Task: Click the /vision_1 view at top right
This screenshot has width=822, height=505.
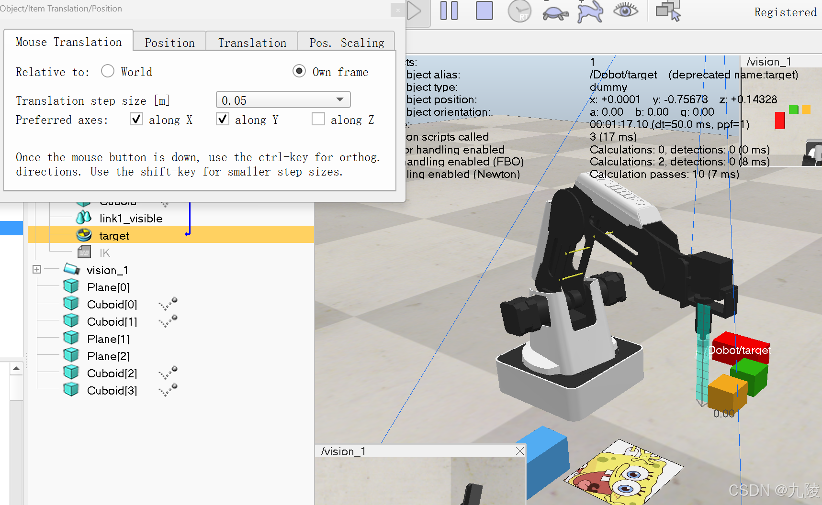Action: (x=782, y=110)
